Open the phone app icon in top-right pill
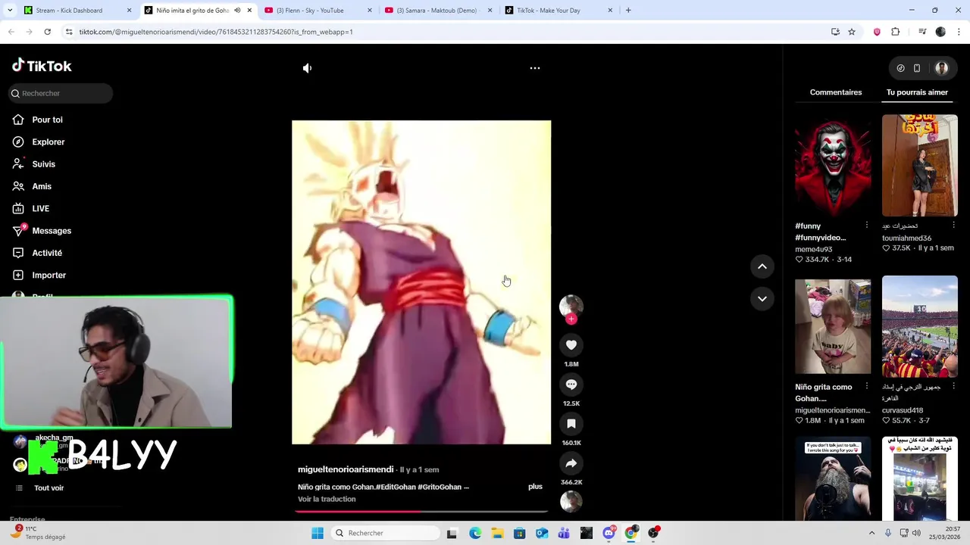This screenshot has width=970, height=545. [x=917, y=68]
